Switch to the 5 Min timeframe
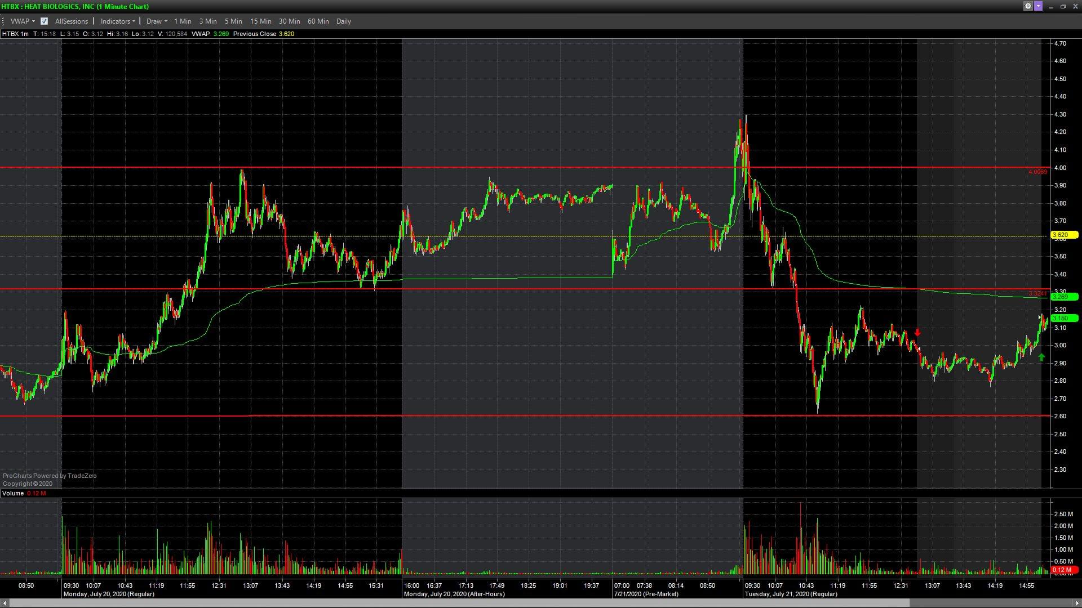 pos(233,21)
